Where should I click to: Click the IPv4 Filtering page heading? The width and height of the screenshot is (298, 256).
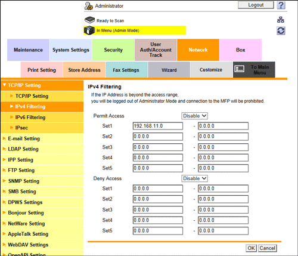click(x=104, y=87)
